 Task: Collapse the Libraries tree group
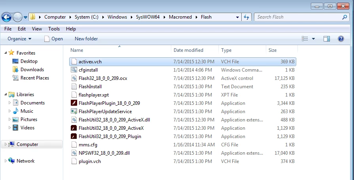pos(6,95)
